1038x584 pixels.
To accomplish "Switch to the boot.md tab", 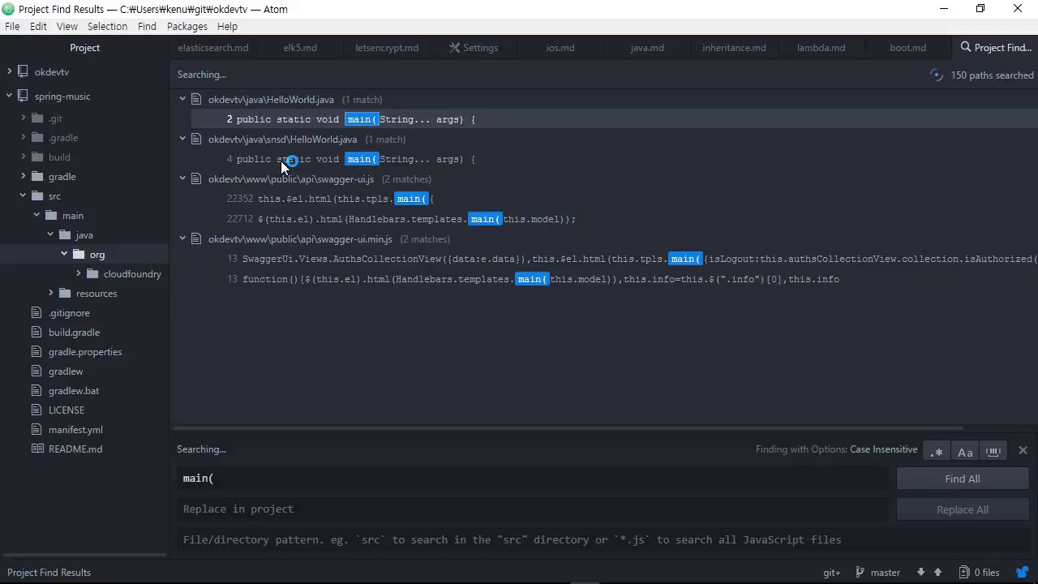I will point(907,48).
